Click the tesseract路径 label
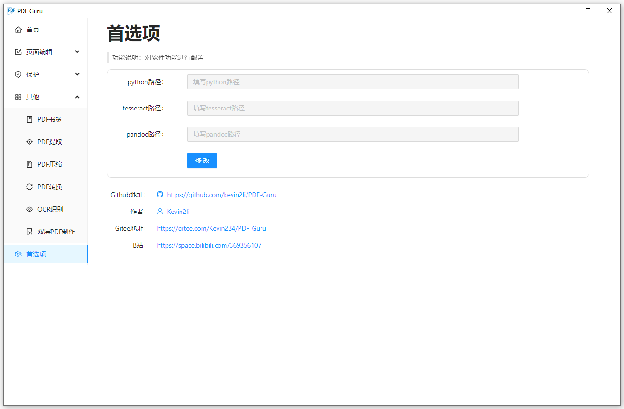 [143, 108]
